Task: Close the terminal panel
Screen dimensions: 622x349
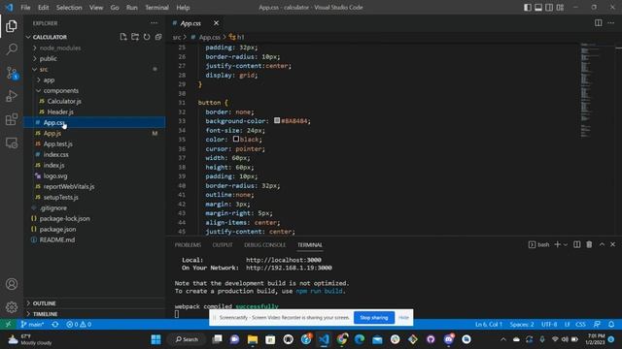Action: click(x=613, y=244)
